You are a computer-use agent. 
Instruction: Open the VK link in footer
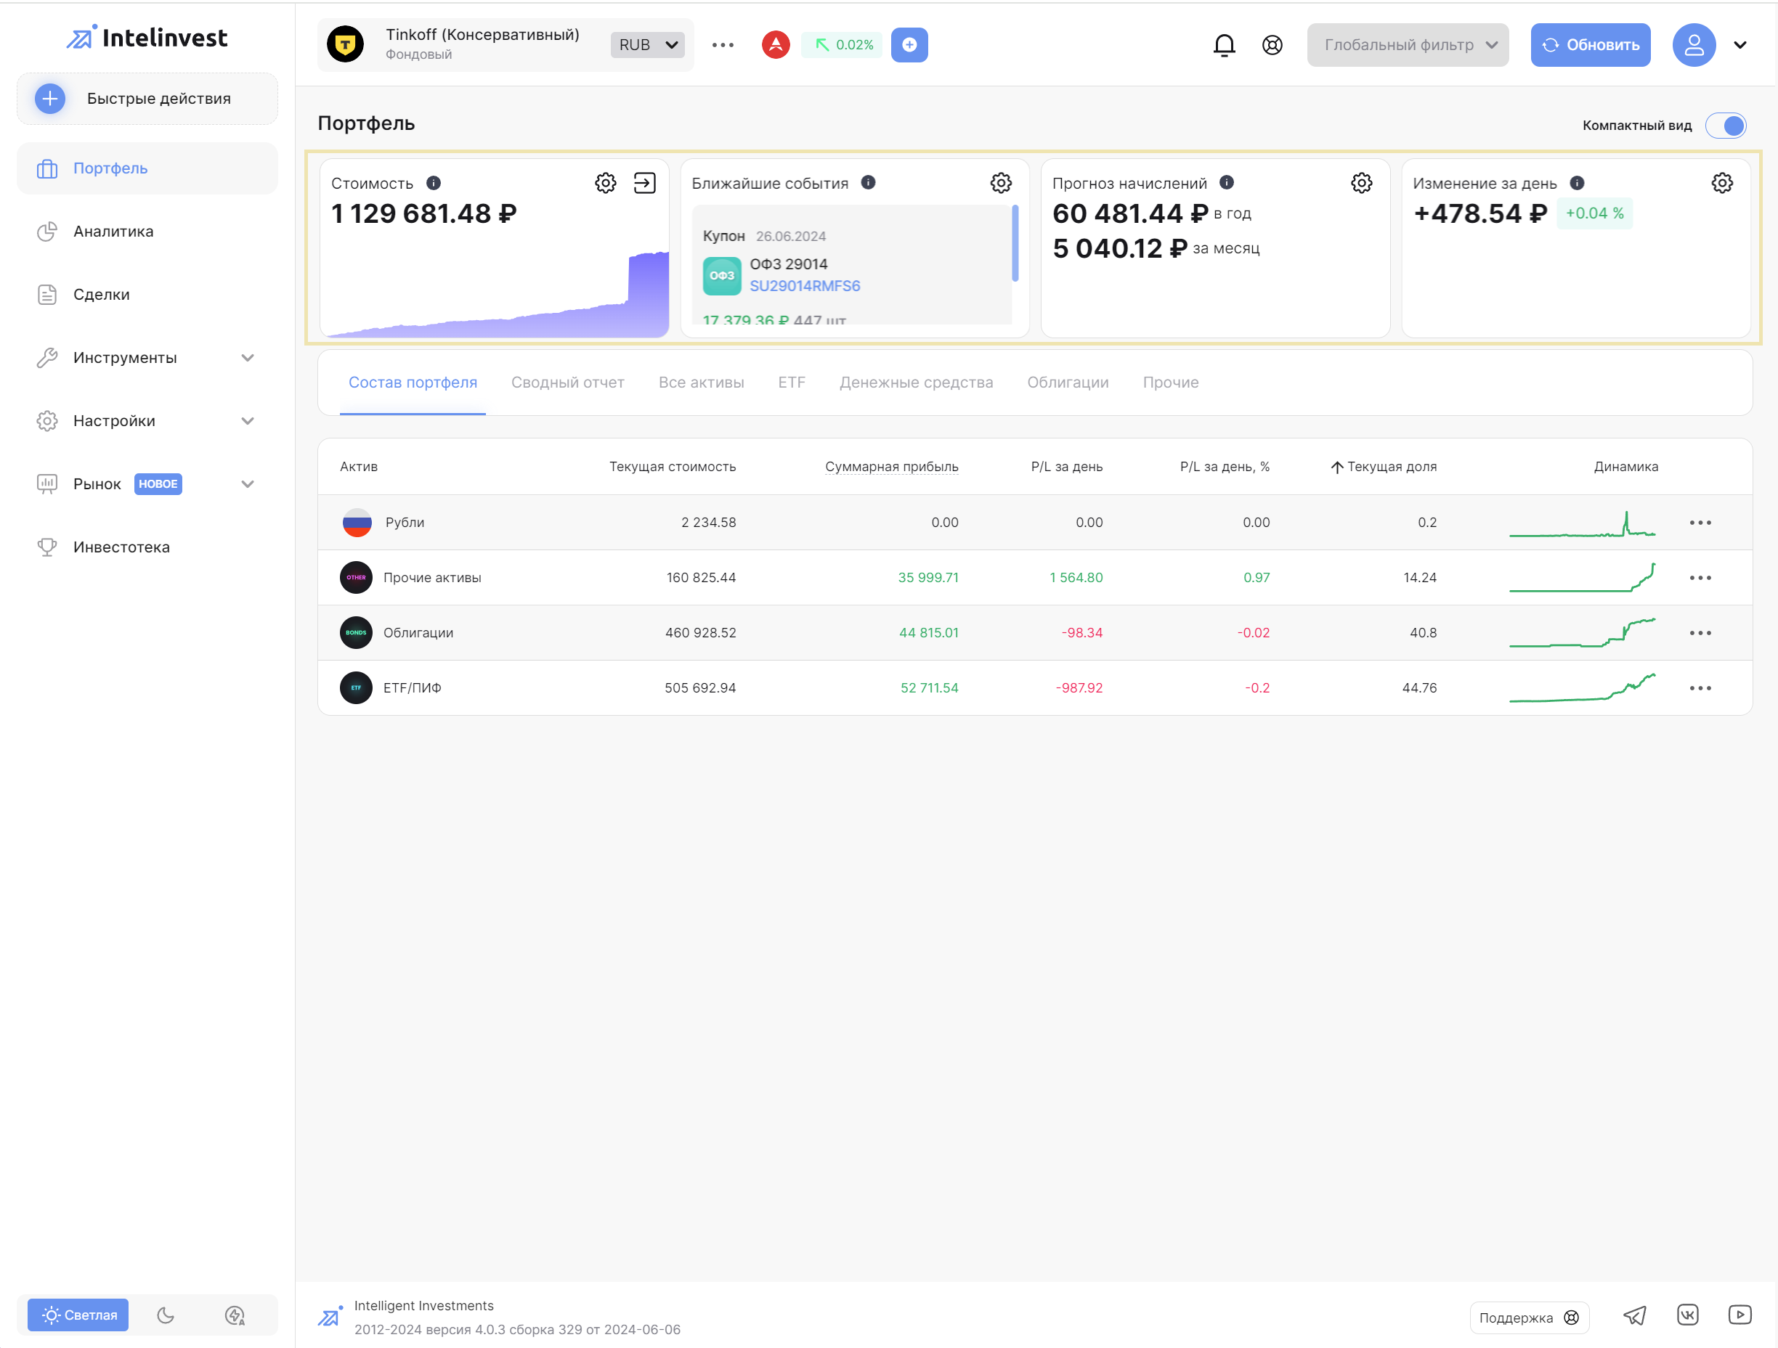tap(1687, 1315)
